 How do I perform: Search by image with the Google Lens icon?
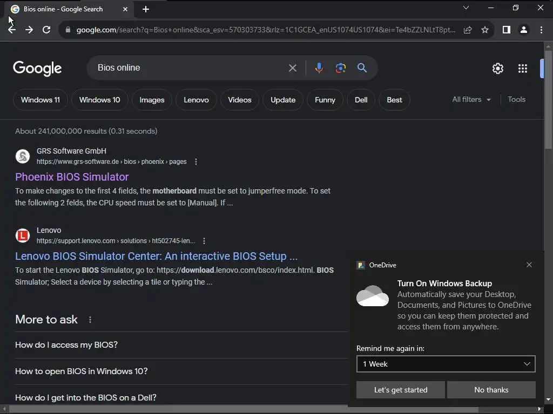pyautogui.click(x=341, y=68)
